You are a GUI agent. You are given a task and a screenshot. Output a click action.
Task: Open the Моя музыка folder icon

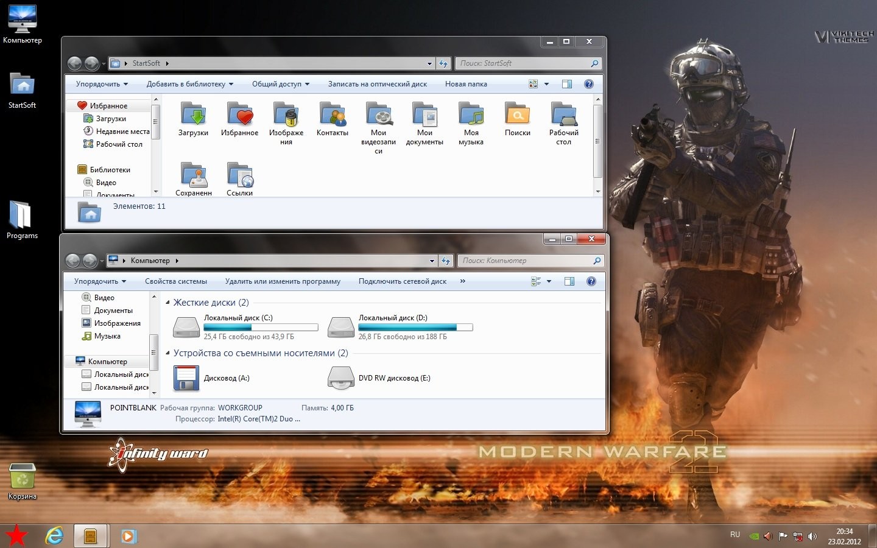[x=471, y=114]
